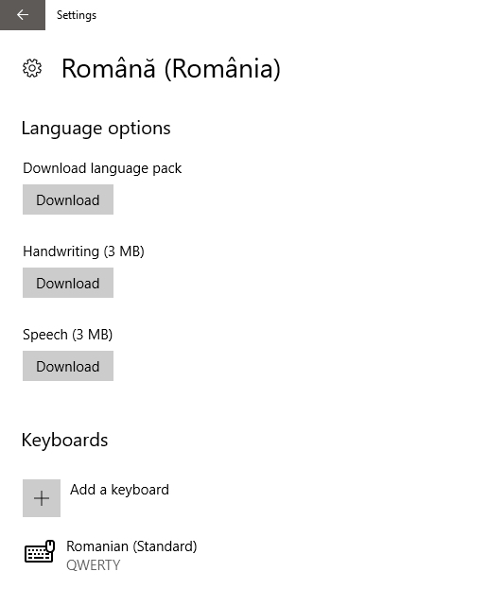Screen dimensions: 488x589
Task: Download the language pack
Action: pos(68,199)
